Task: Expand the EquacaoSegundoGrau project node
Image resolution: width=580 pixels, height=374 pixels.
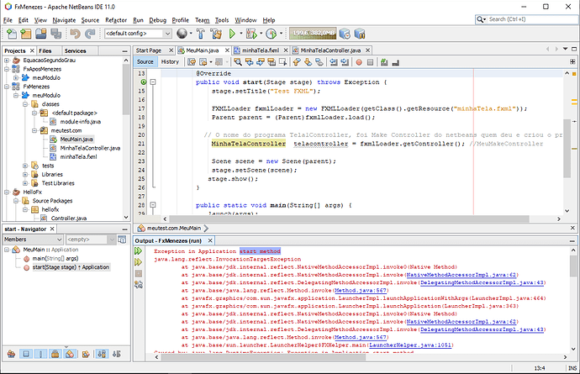Action: 7,60
